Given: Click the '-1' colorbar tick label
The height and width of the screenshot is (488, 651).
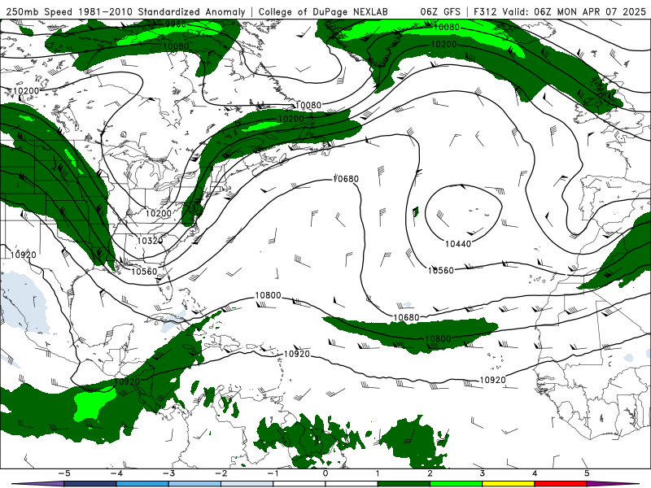Looking at the screenshot, I should point(273,473).
